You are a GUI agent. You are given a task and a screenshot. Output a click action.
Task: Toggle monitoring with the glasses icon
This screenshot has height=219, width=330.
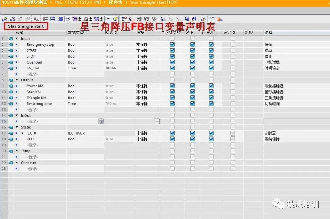pyautogui.click(x=211, y=19)
